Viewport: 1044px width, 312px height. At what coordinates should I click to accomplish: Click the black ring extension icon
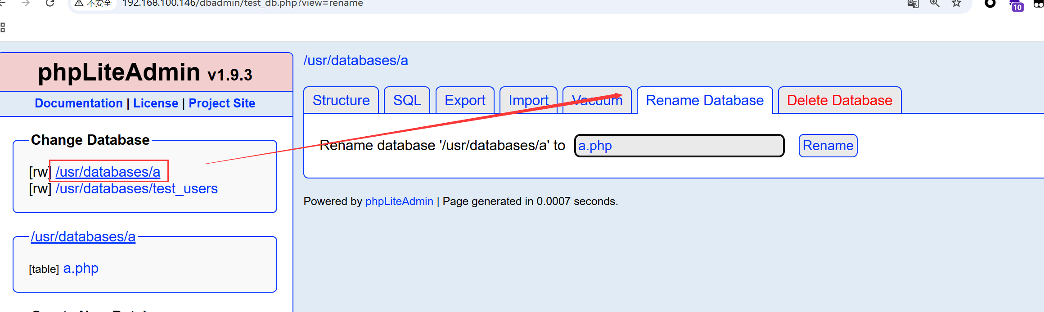pos(990,4)
